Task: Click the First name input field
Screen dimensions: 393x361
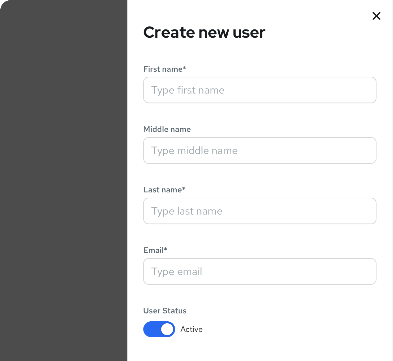Action: [x=259, y=90]
